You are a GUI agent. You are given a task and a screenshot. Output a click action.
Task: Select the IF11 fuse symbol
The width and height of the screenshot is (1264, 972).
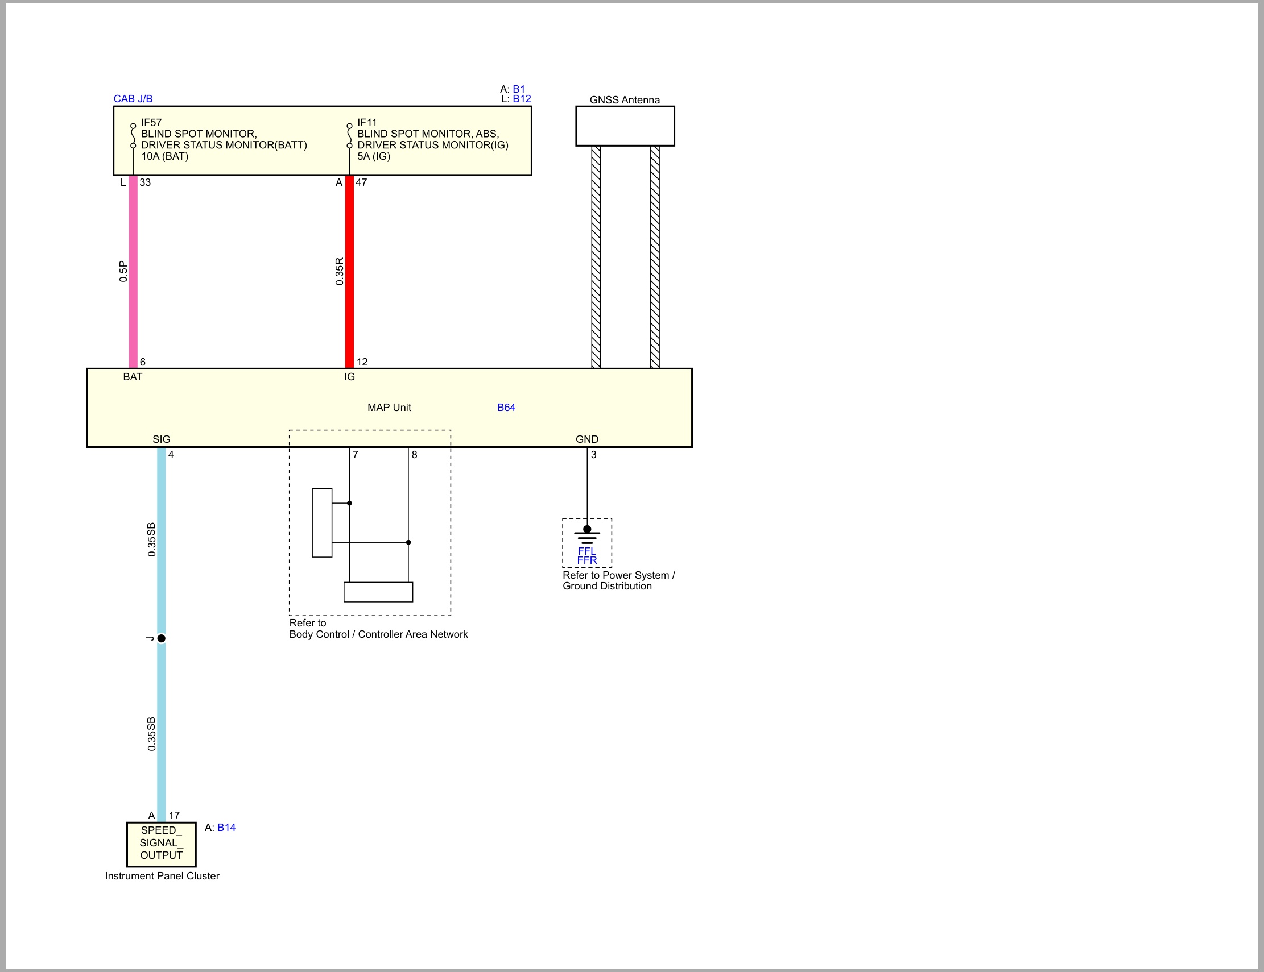[350, 136]
